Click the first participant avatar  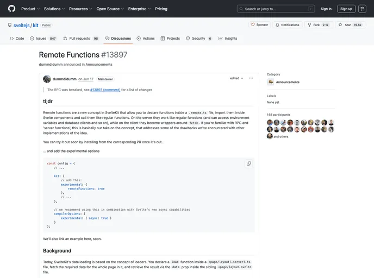270,123
